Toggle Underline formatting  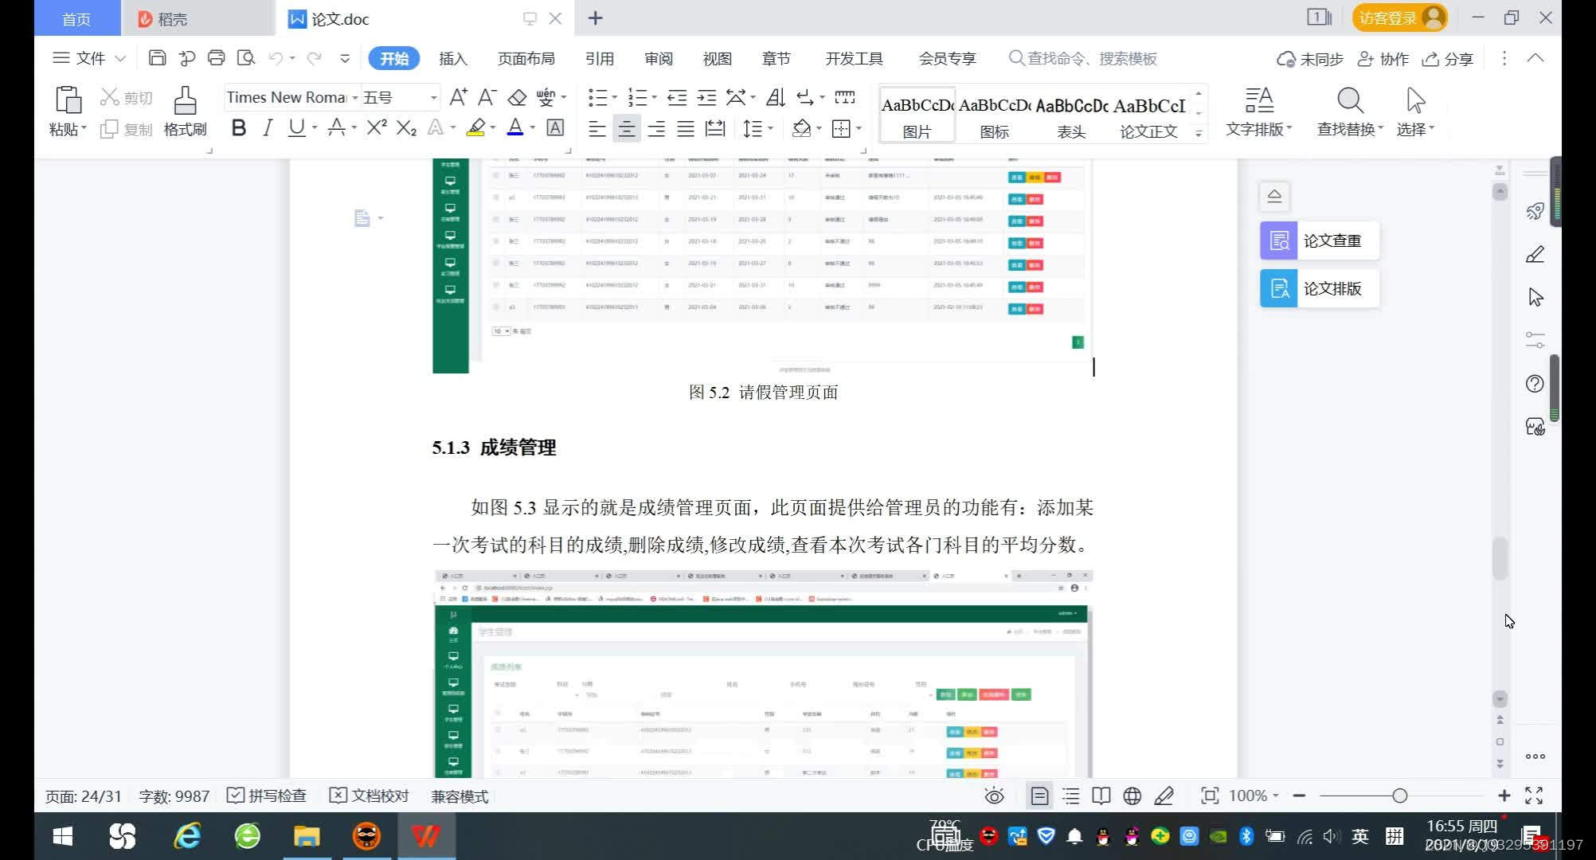coord(296,127)
